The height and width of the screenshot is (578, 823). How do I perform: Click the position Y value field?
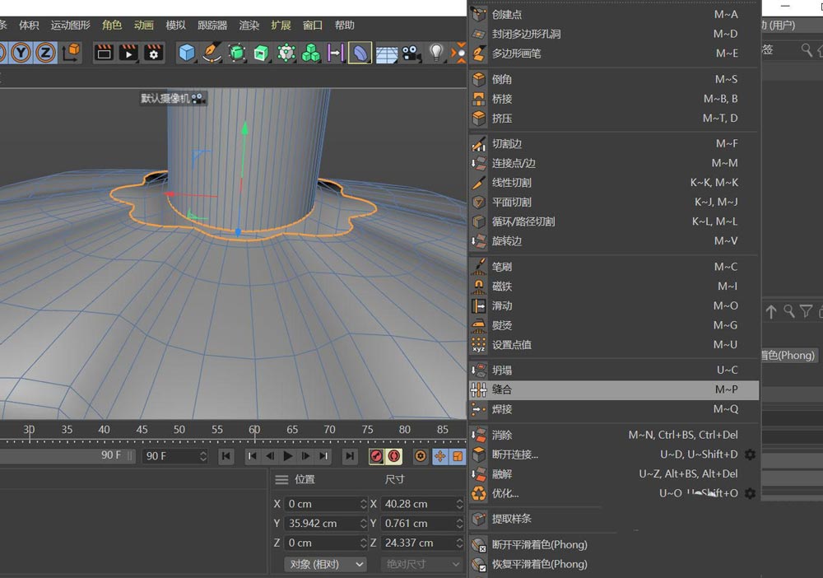tap(321, 523)
